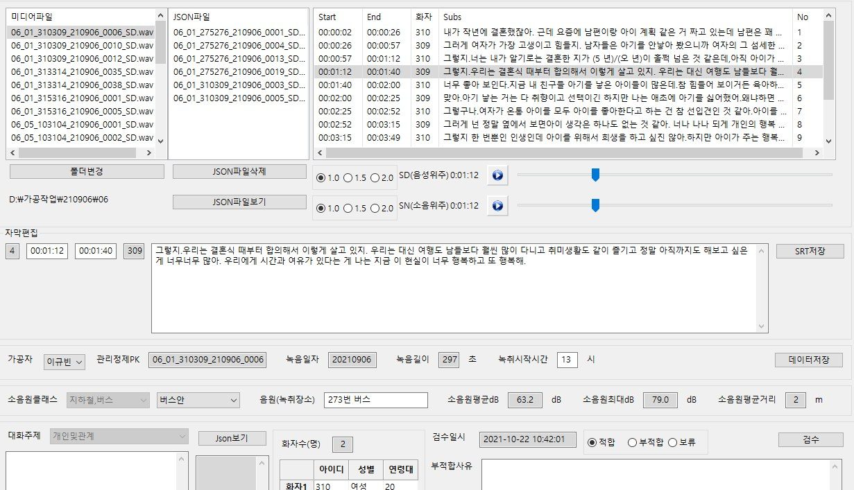Select 1.0 speed for SN track
854x490 pixels.
coord(328,208)
